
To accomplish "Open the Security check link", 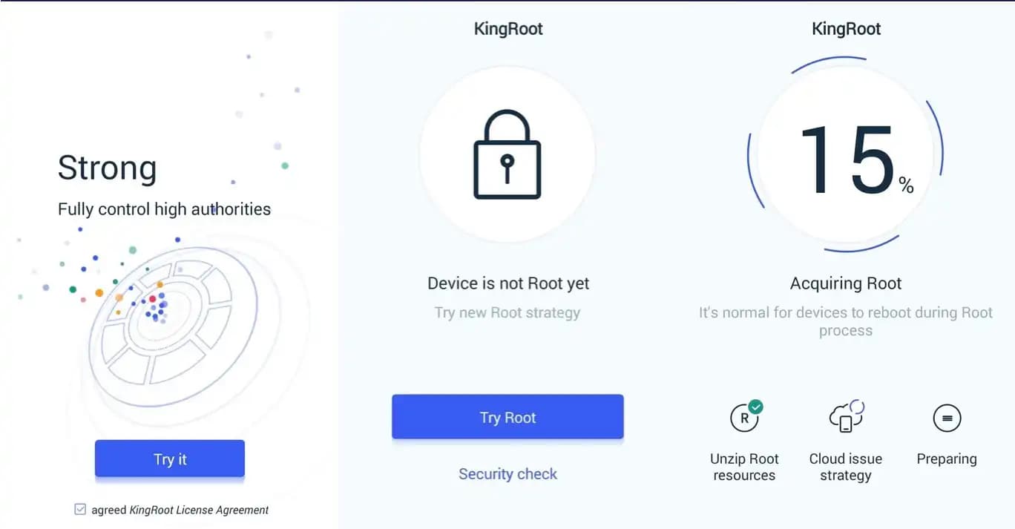I will coord(507,474).
